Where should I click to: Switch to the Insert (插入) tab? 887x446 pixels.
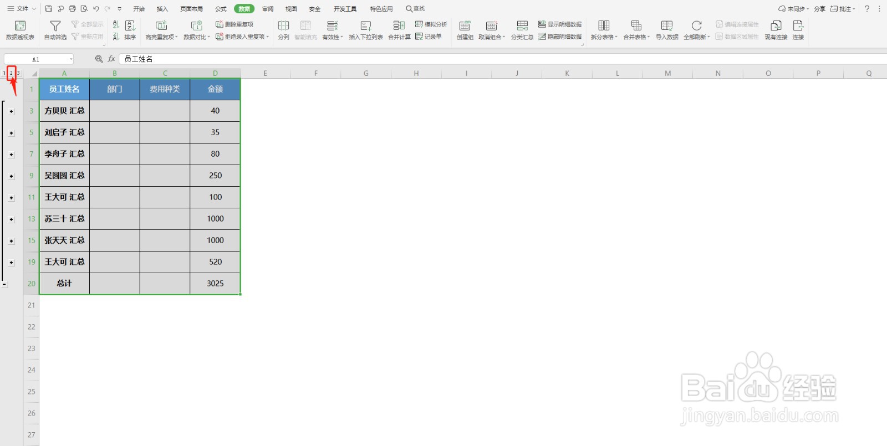click(162, 9)
